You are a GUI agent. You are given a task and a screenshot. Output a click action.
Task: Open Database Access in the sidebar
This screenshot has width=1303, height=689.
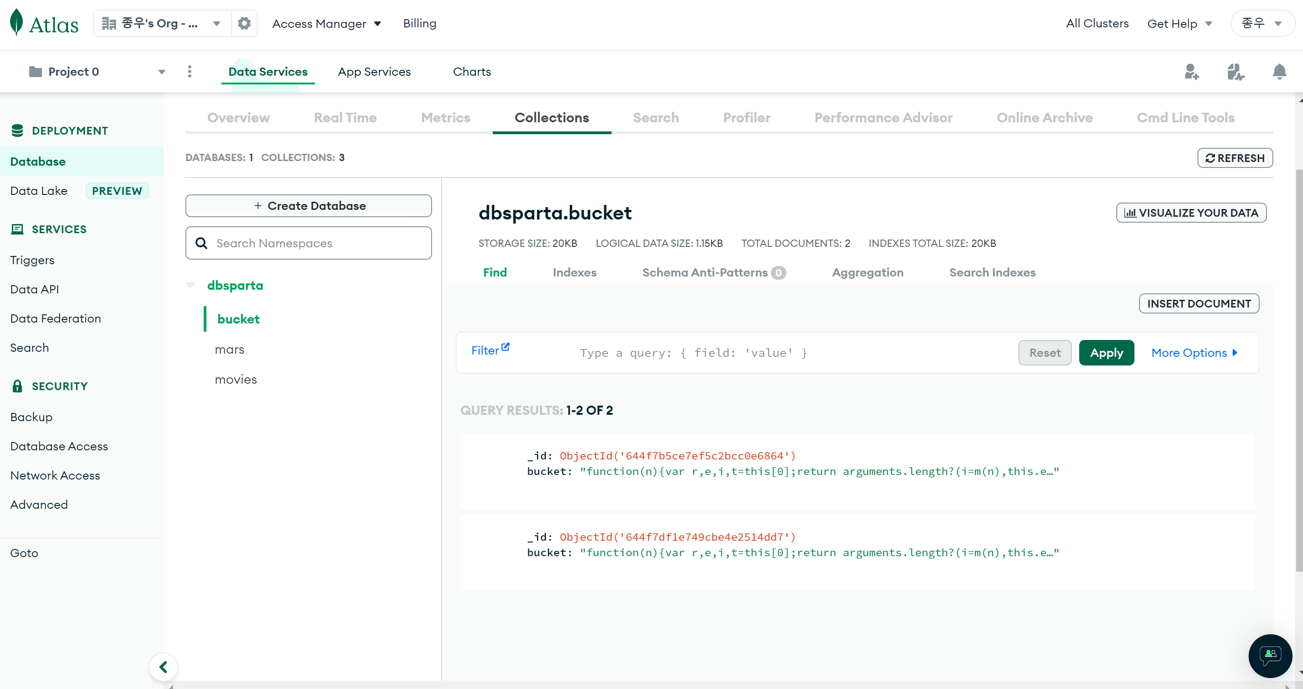[59, 447]
